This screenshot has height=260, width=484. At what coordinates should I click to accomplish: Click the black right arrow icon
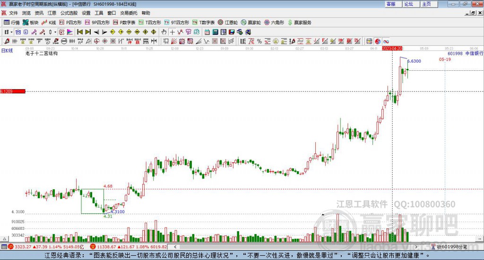[x=104, y=32]
